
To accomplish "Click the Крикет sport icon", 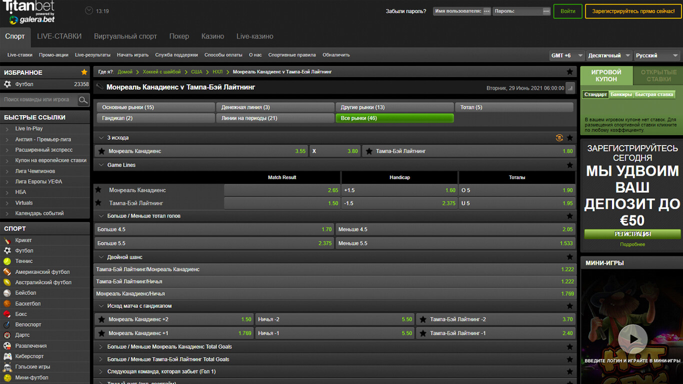I will [7, 240].
